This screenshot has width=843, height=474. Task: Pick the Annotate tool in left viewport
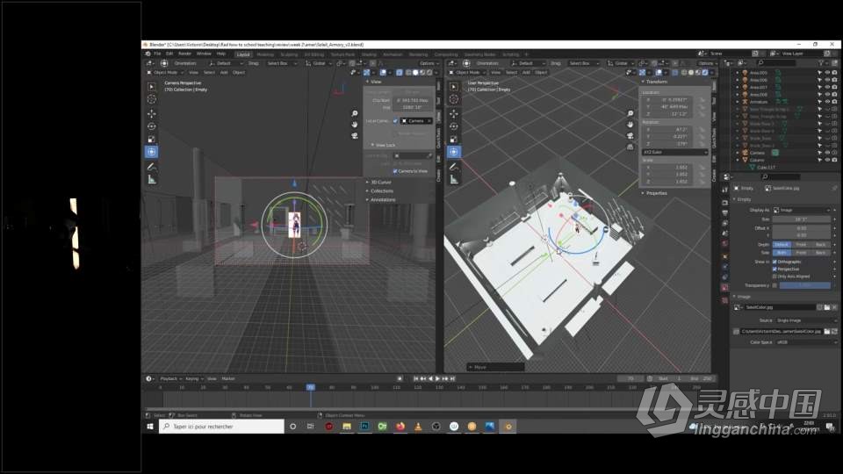tap(152, 167)
